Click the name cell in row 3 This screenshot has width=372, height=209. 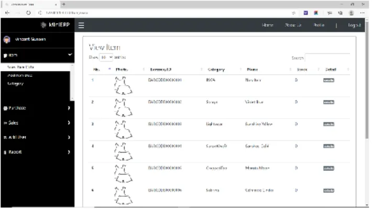tap(259, 124)
